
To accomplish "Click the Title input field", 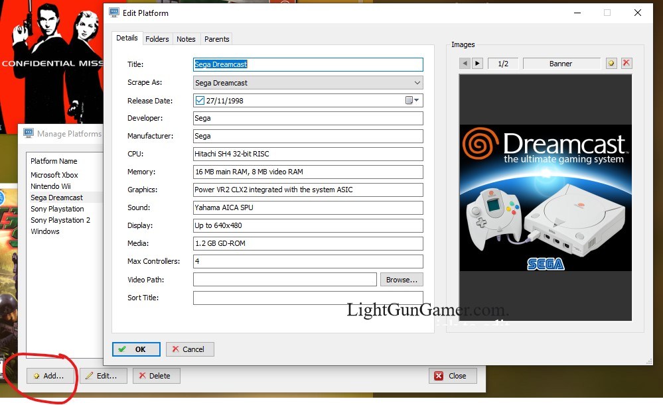I will (308, 64).
